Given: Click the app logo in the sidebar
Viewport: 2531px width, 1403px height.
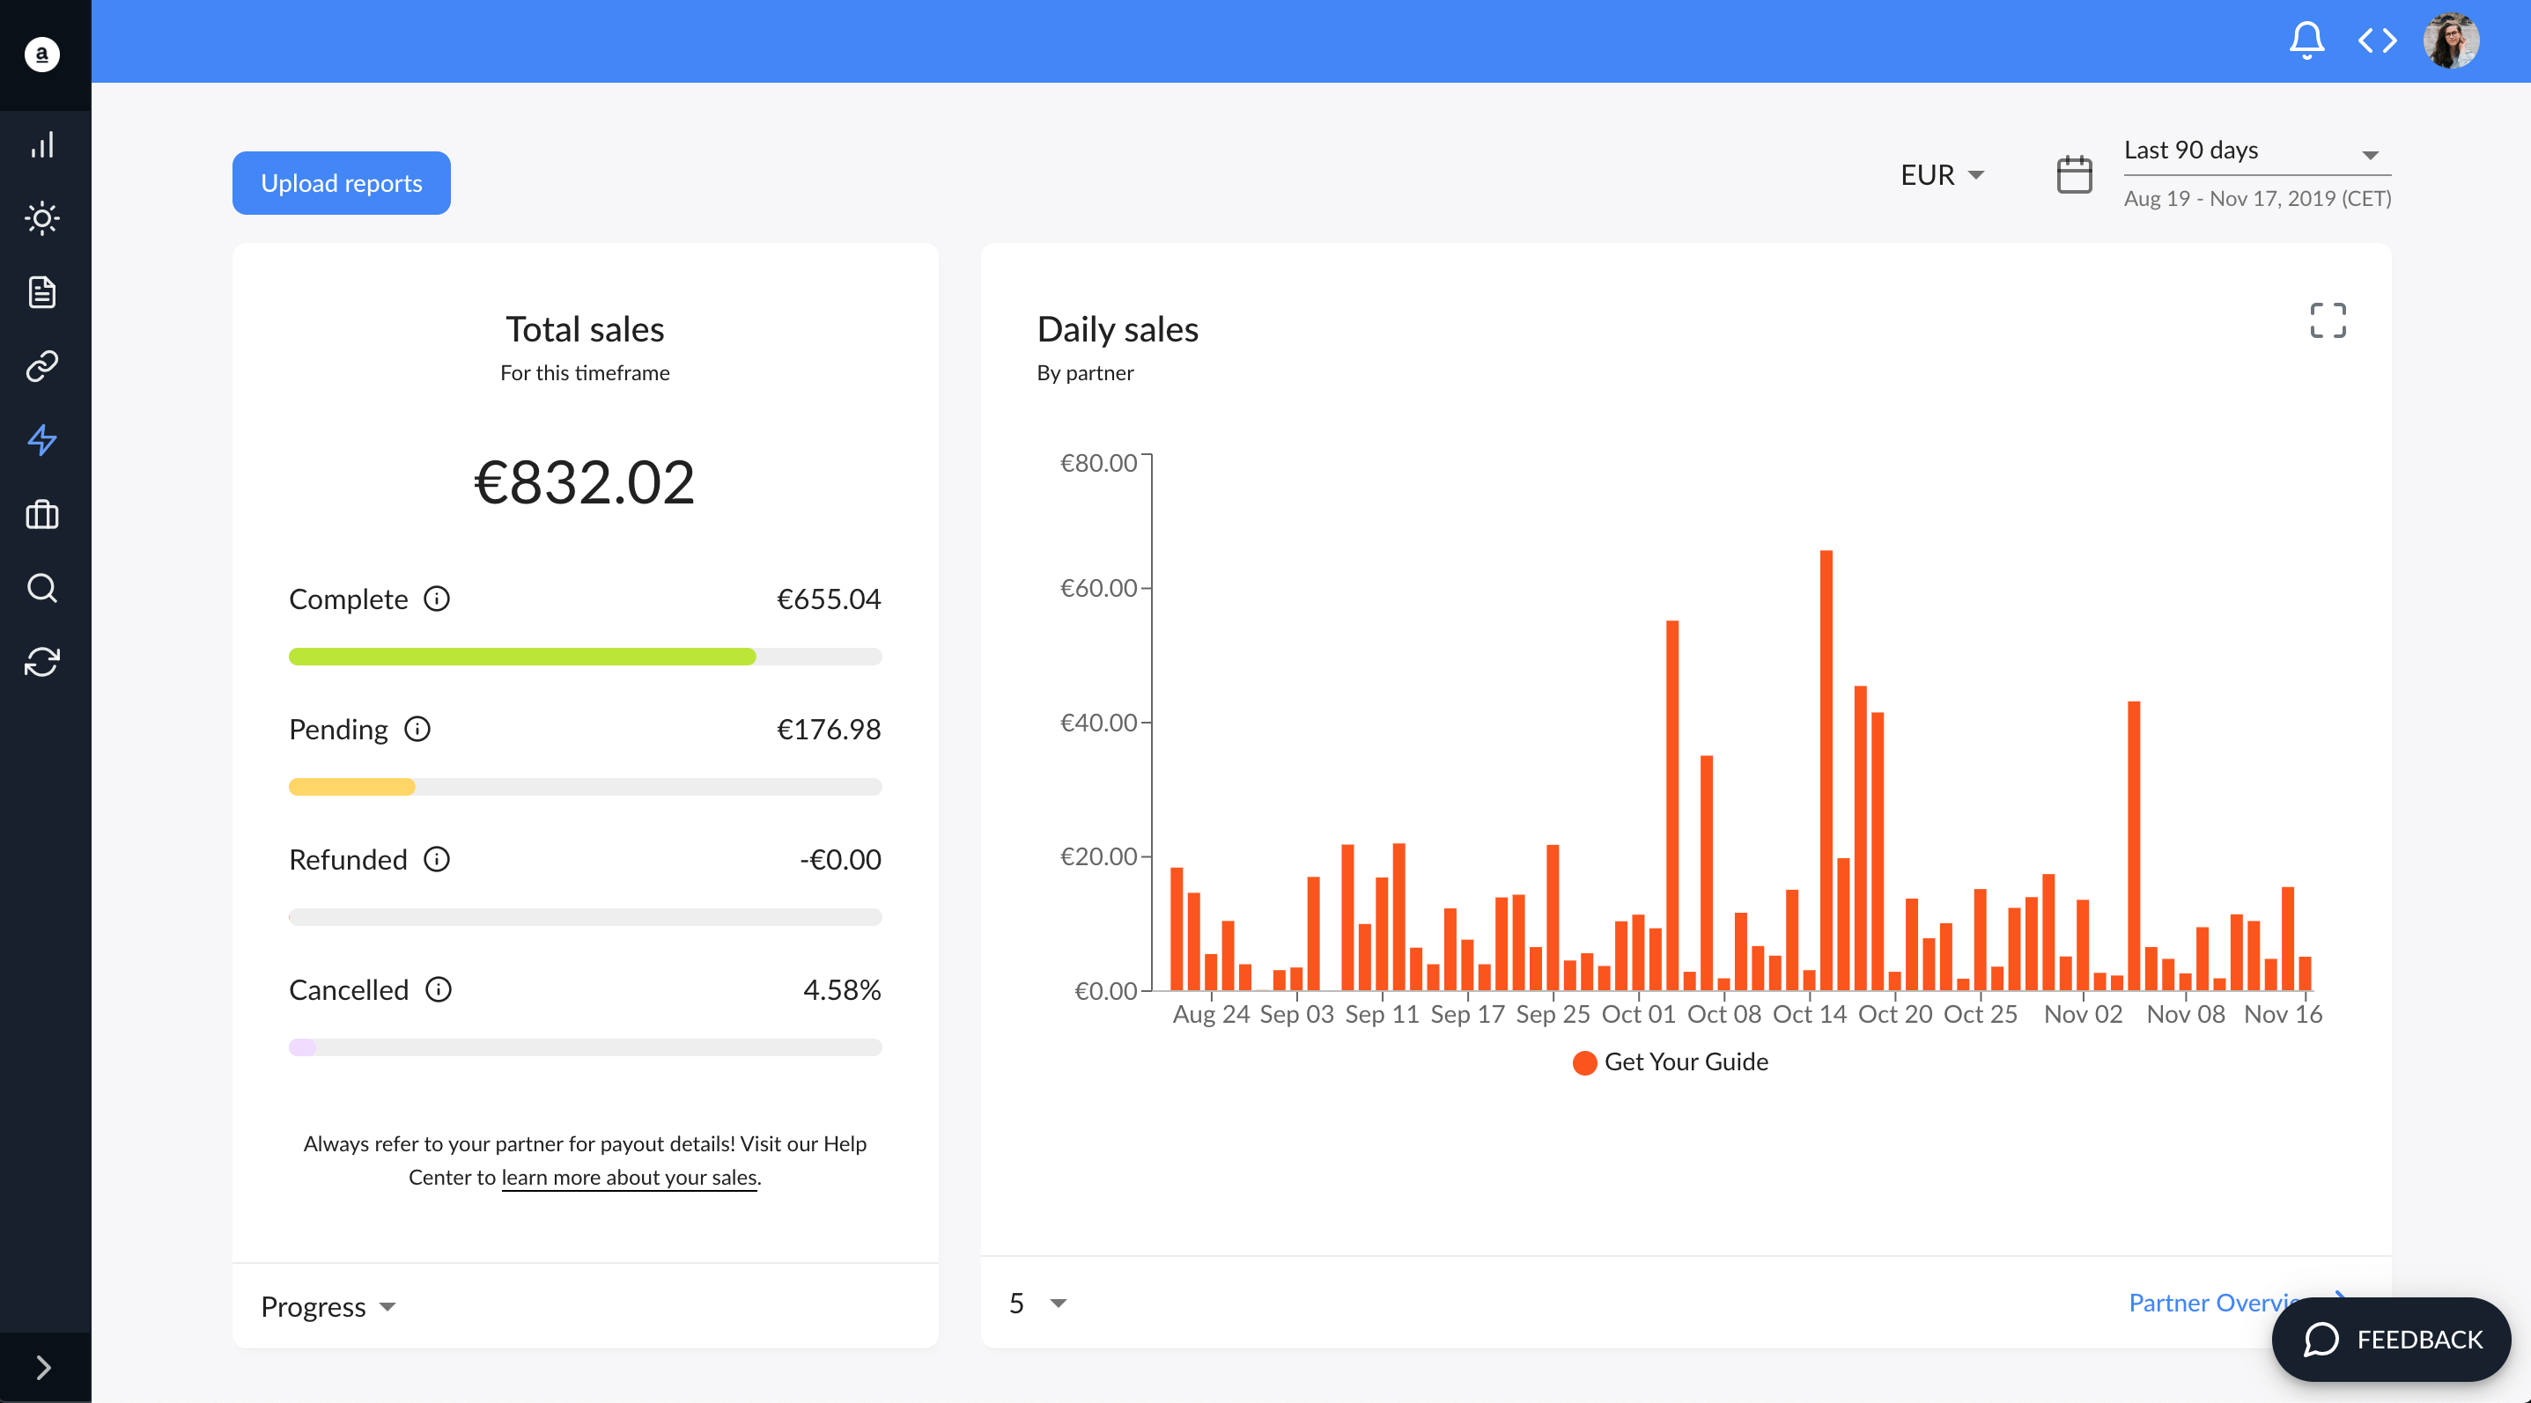Looking at the screenshot, I should click(x=41, y=54).
